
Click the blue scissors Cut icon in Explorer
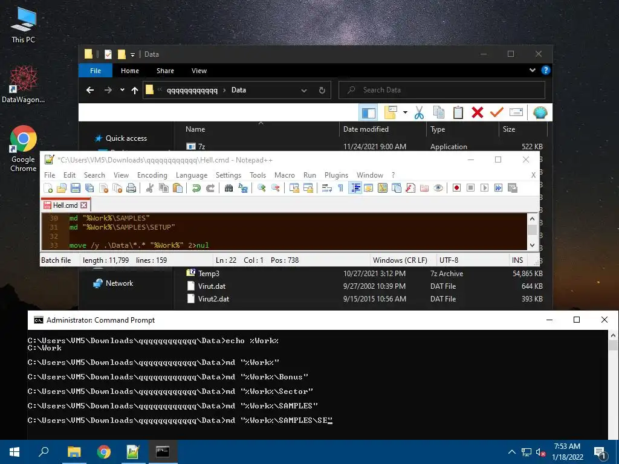click(420, 113)
